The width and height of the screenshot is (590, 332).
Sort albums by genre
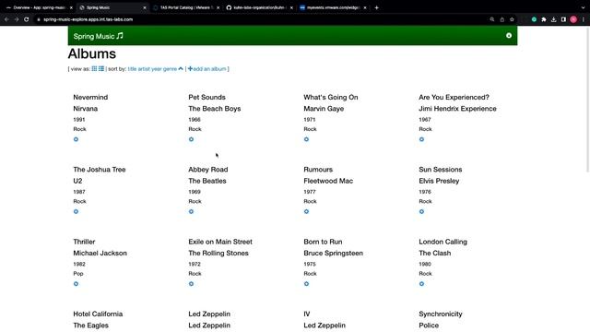(x=170, y=69)
